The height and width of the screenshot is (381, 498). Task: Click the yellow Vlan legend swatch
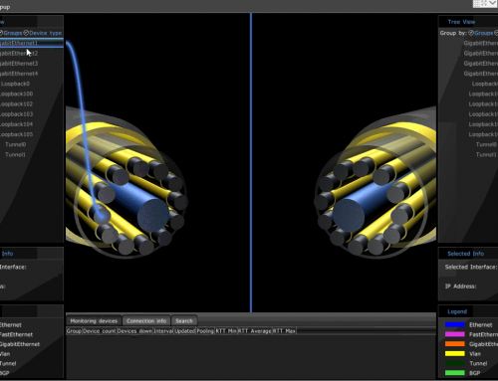point(454,353)
